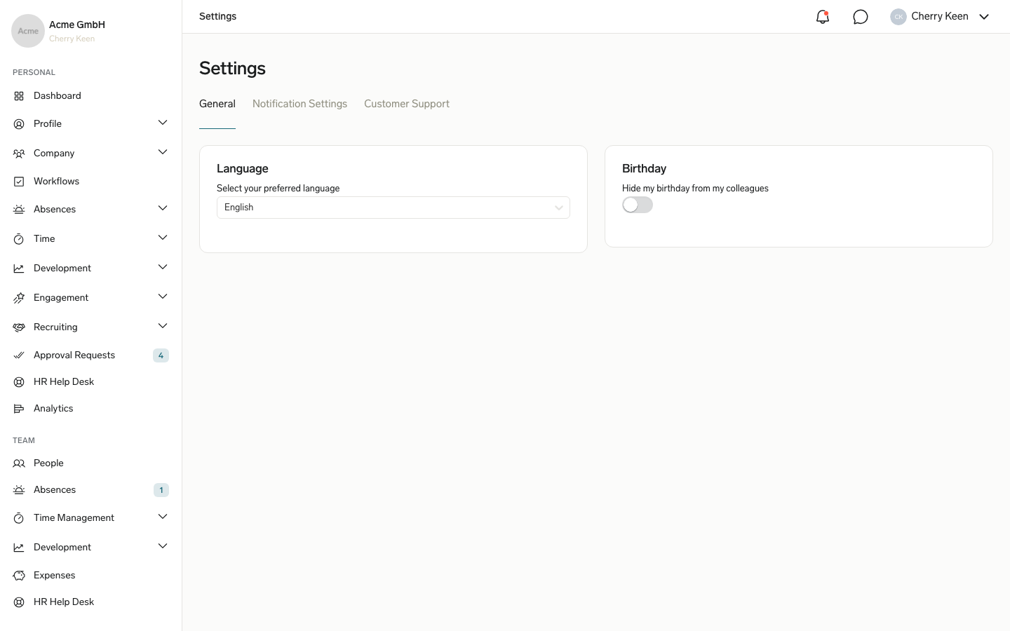Click the Recruiting handshake icon

point(19,327)
